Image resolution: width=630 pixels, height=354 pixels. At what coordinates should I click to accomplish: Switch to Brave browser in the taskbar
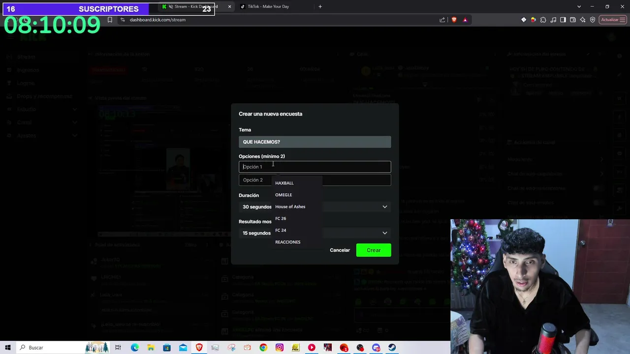(x=199, y=348)
